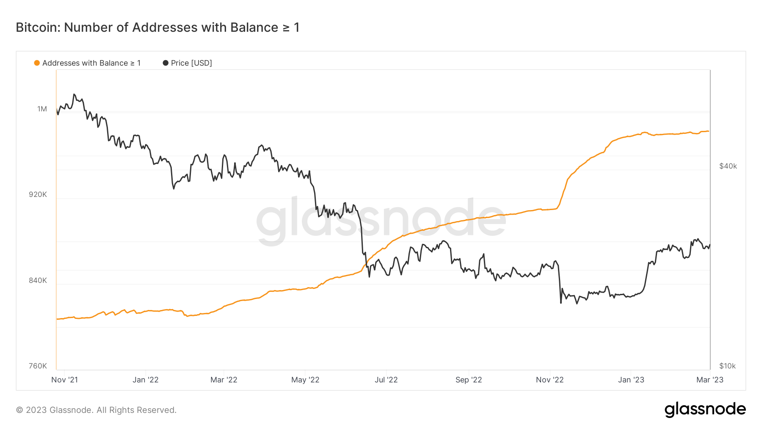
Task: Toggle the Price [USD] legend label
Action: (x=191, y=63)
